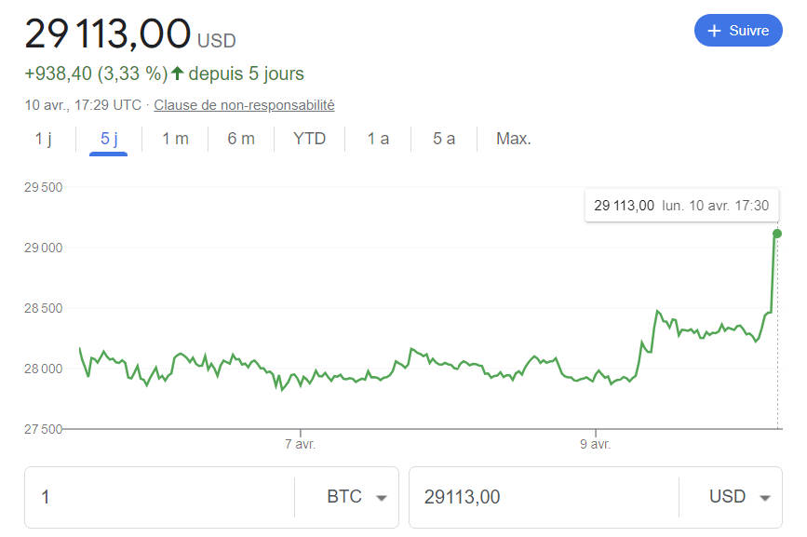The width and height of the screenshot is (807, 537).
Task: Click the 9 avr. date label on axis
Action: click(595, 444)
